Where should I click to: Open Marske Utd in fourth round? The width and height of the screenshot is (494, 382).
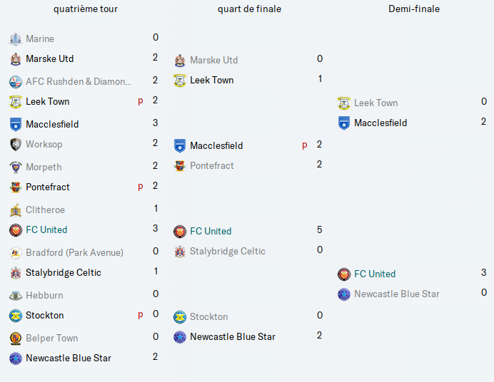(49, 58)
